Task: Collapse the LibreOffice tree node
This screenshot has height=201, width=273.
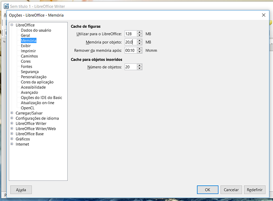Action: tap(12, 25)
